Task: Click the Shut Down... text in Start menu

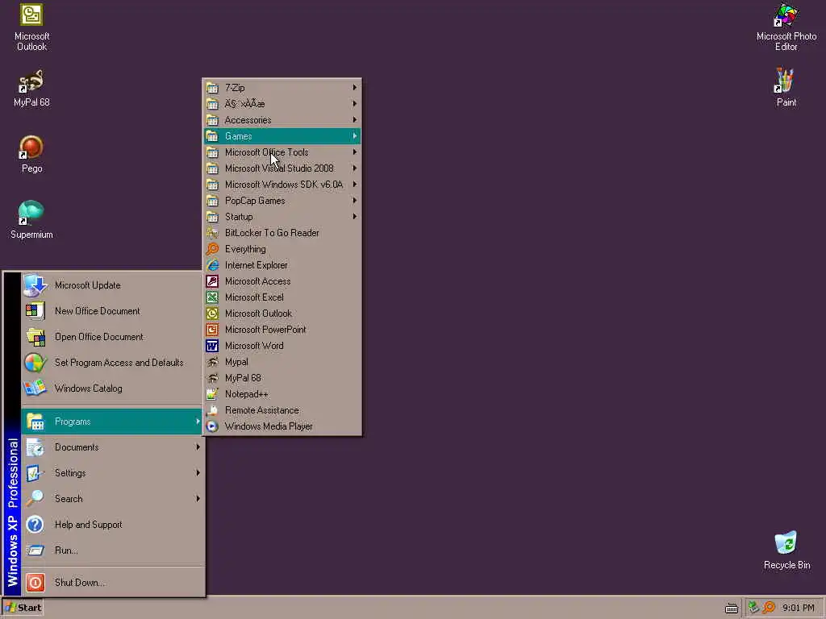Action: [x=80, y=583]
